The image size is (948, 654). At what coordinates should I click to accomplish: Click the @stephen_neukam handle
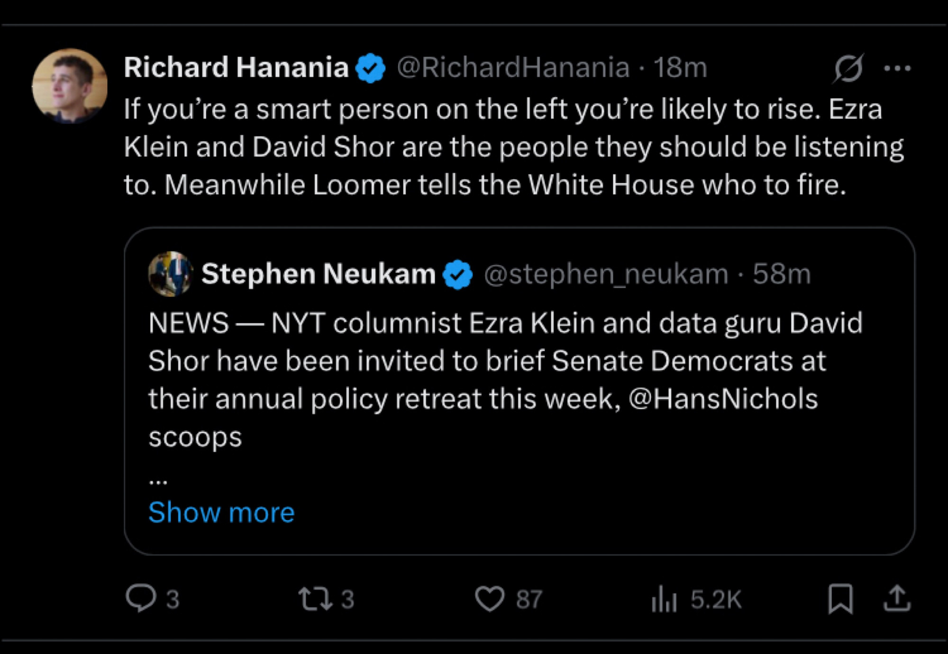tap(606, 274)
